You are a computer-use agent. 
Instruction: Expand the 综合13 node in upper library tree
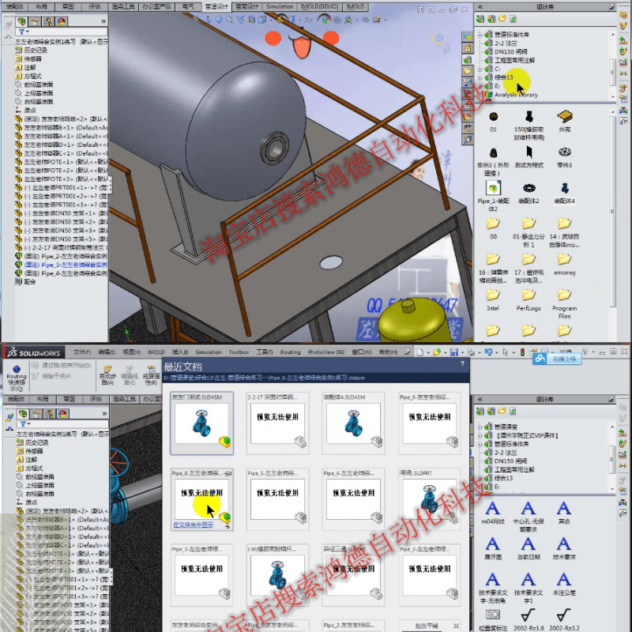[x=480, y=77]
